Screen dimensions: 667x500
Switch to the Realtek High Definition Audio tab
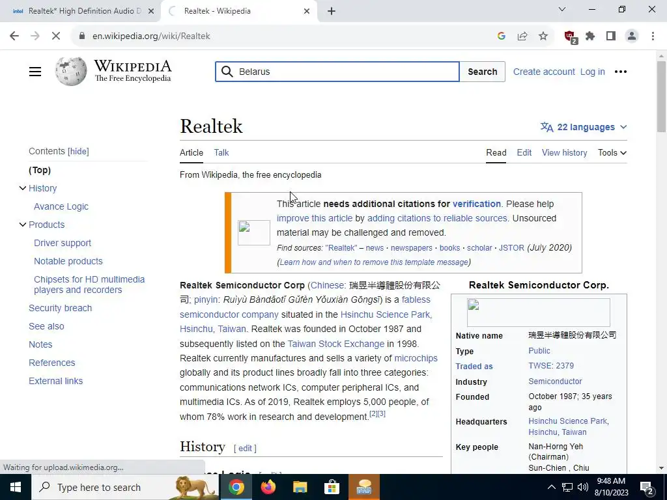[x=80, y=11]
